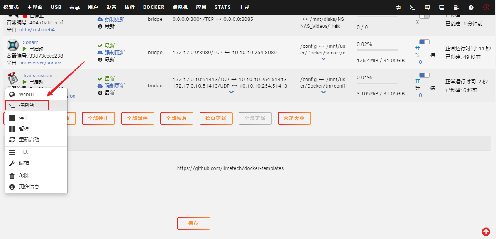Click Sonarr's CPU usage bar
496x239 pixels.
tap(377, 50)
